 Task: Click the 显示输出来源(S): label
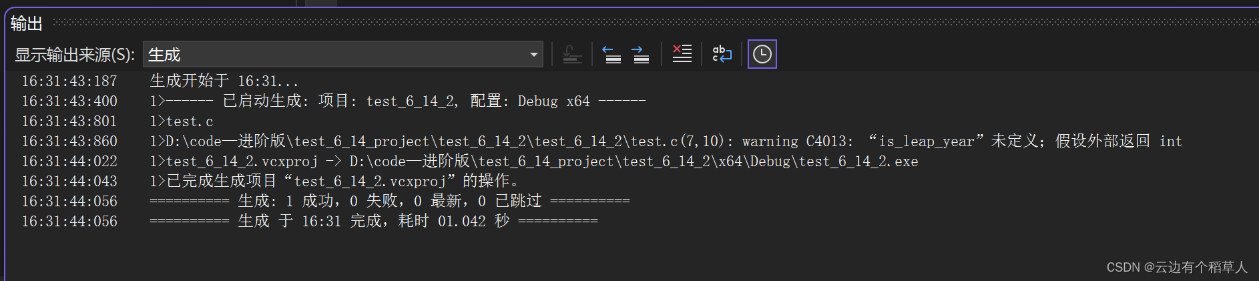[x=75, y=55]
